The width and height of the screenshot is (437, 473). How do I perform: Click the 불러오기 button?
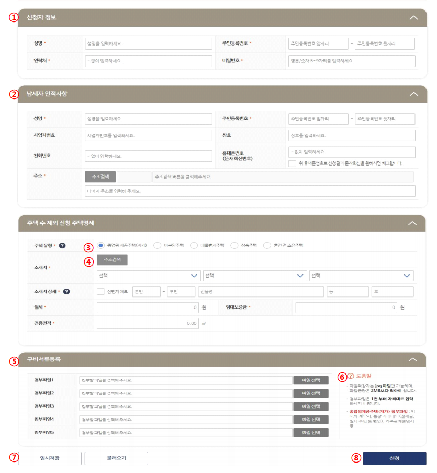(116, 458)
